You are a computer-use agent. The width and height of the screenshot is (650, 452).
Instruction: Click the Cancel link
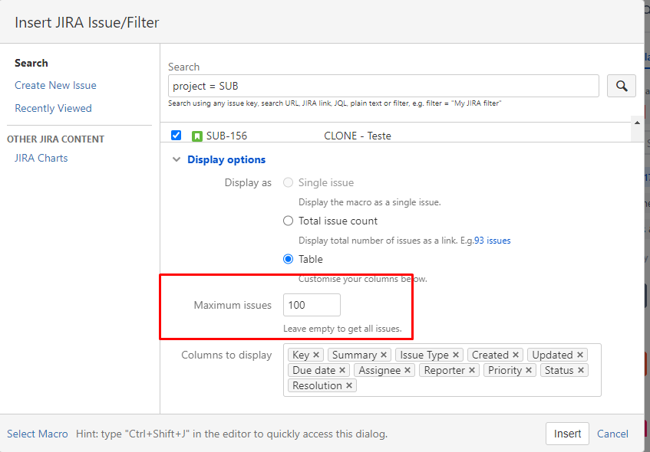(x=612, y=434)
